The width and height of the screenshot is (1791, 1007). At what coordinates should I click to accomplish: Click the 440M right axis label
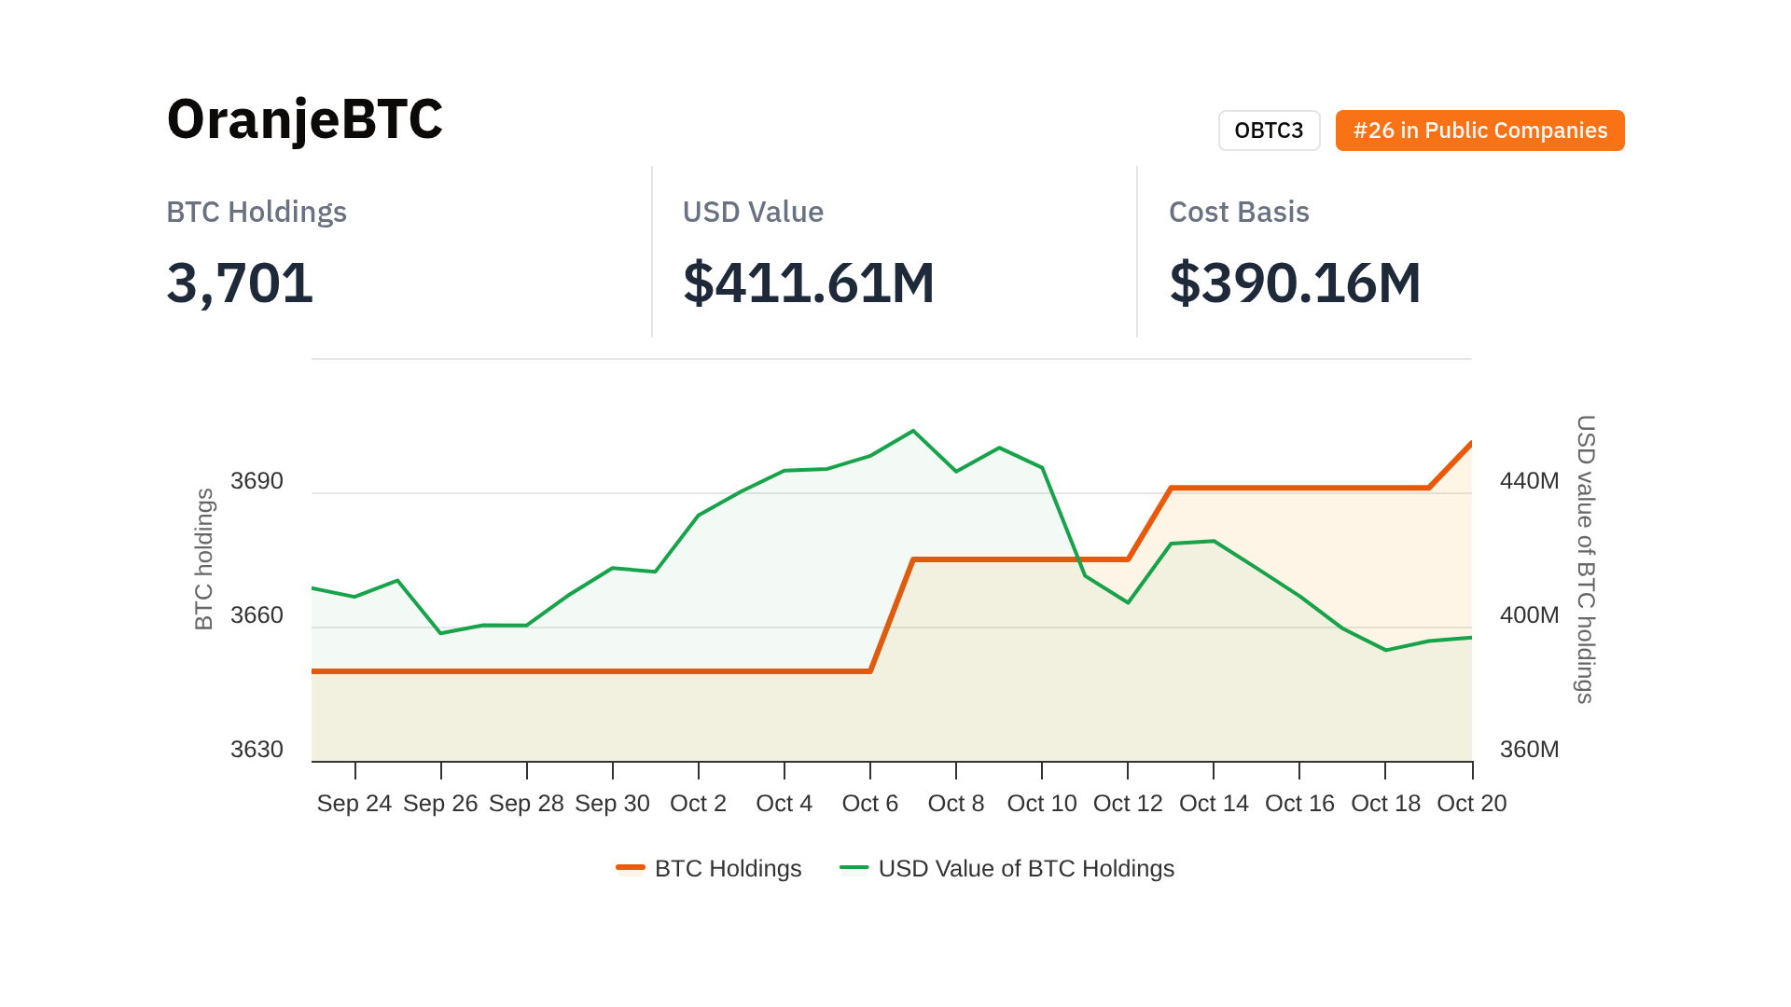(1529, 481)
